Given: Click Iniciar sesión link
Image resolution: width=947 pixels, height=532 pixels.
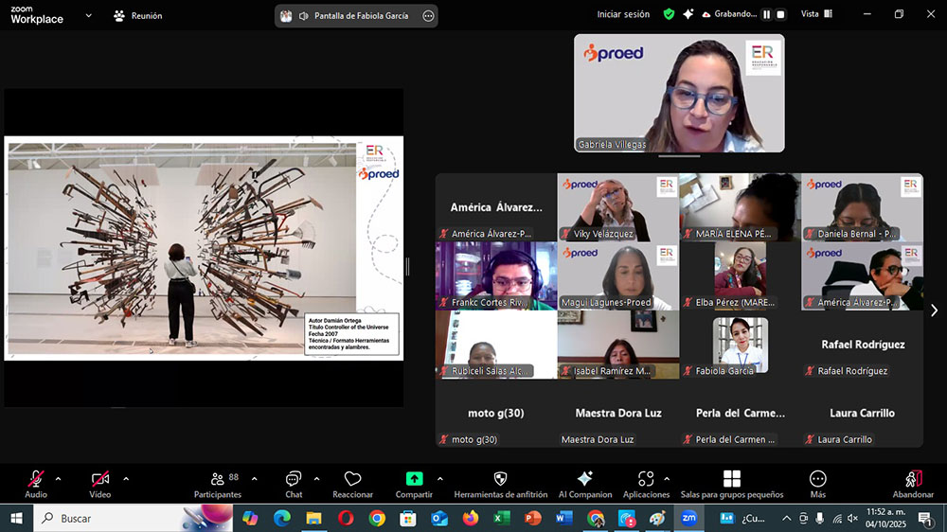Looking at the screenshot, I should coord(623,14).
